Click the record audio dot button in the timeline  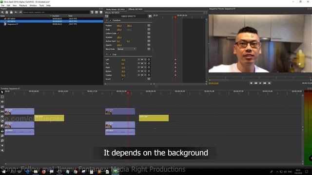(x=2, y=145)
